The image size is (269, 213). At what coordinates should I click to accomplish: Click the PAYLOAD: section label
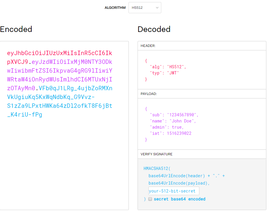coord(149,94)
